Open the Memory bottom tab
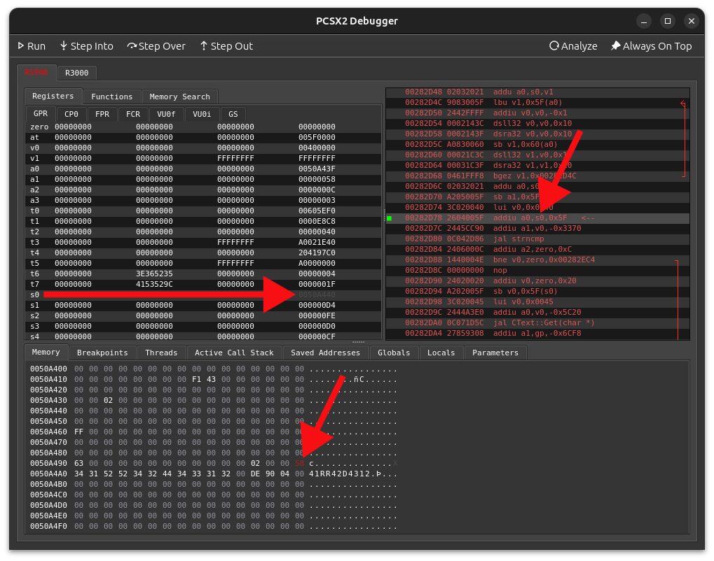 tap(46, 352)
